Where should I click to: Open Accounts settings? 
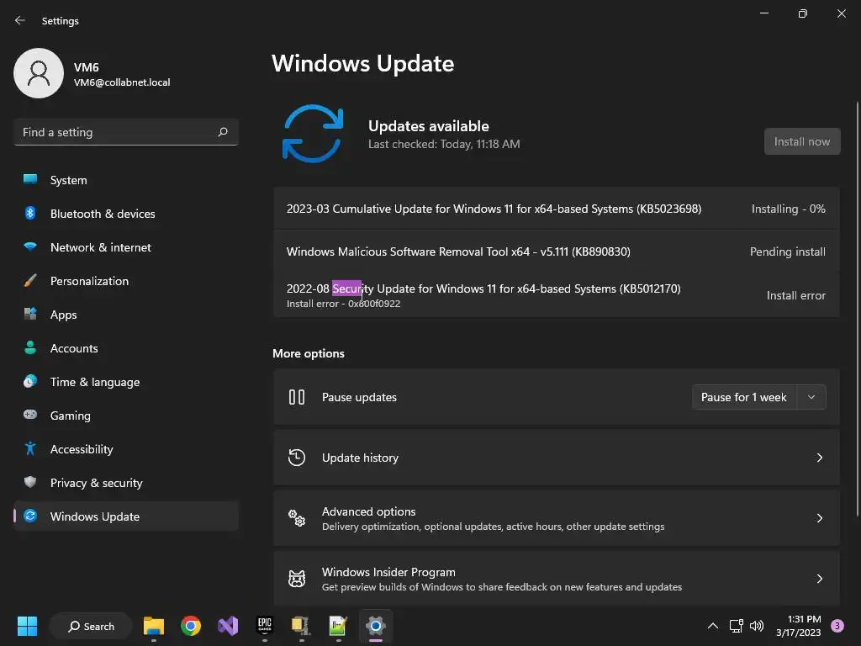coord(126,348)
